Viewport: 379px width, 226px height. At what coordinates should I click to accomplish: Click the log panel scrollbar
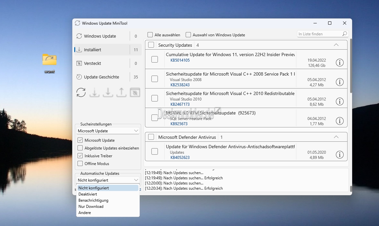click(351, 188)
